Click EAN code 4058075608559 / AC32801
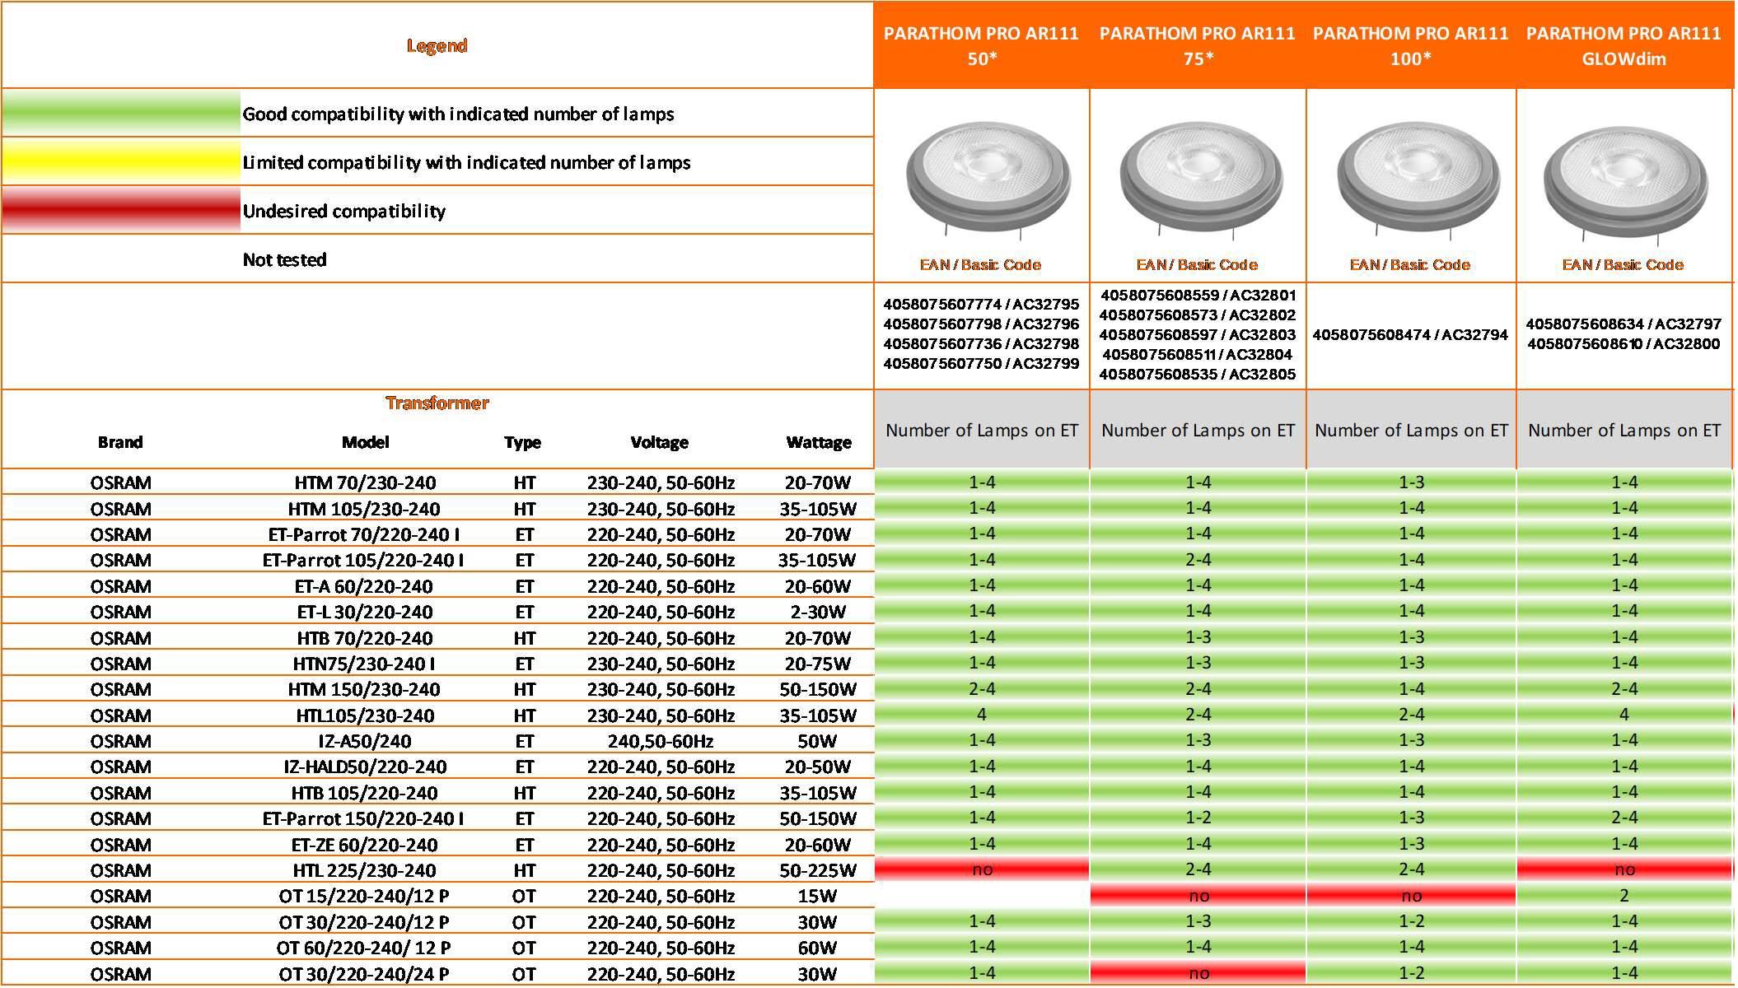Screen dimensions: 1738x988 [x=1198, y=295]
